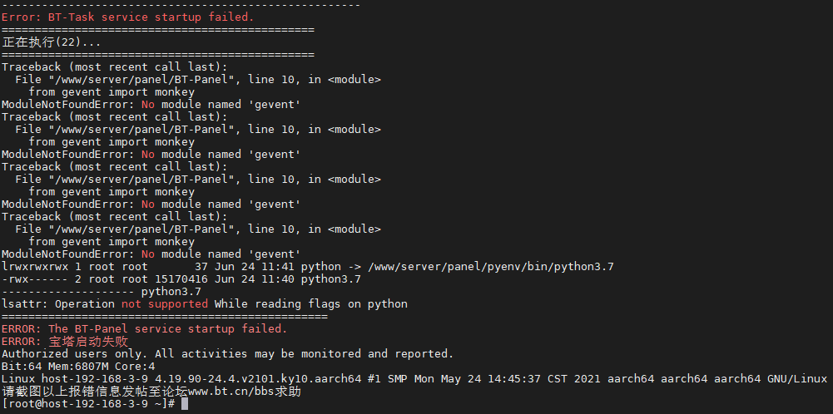Click the '-rwx------' python3.7 permissions line

click(181, 279)
